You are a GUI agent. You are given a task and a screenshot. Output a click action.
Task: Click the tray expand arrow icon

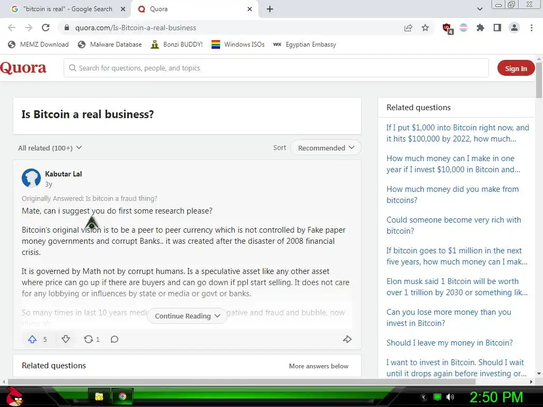click(424, 397)
